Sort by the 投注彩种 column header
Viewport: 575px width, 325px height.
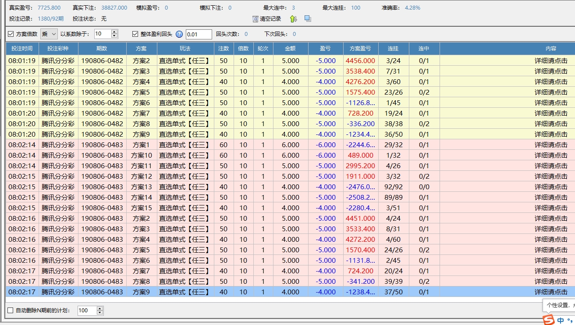tap(58, 49)
